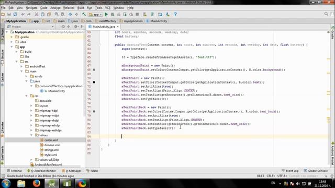Open the File menu

pyautogui.click(x=3, y=8)
